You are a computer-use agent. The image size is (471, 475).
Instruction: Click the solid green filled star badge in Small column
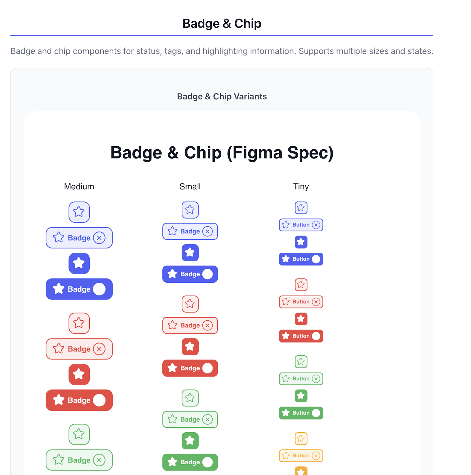pos(190,441)
